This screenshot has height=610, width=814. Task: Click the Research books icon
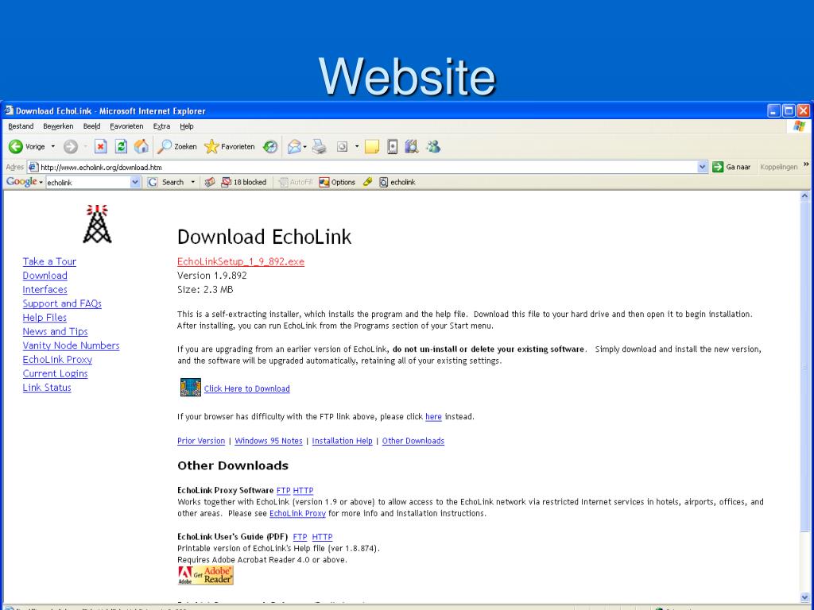point(412,147)
